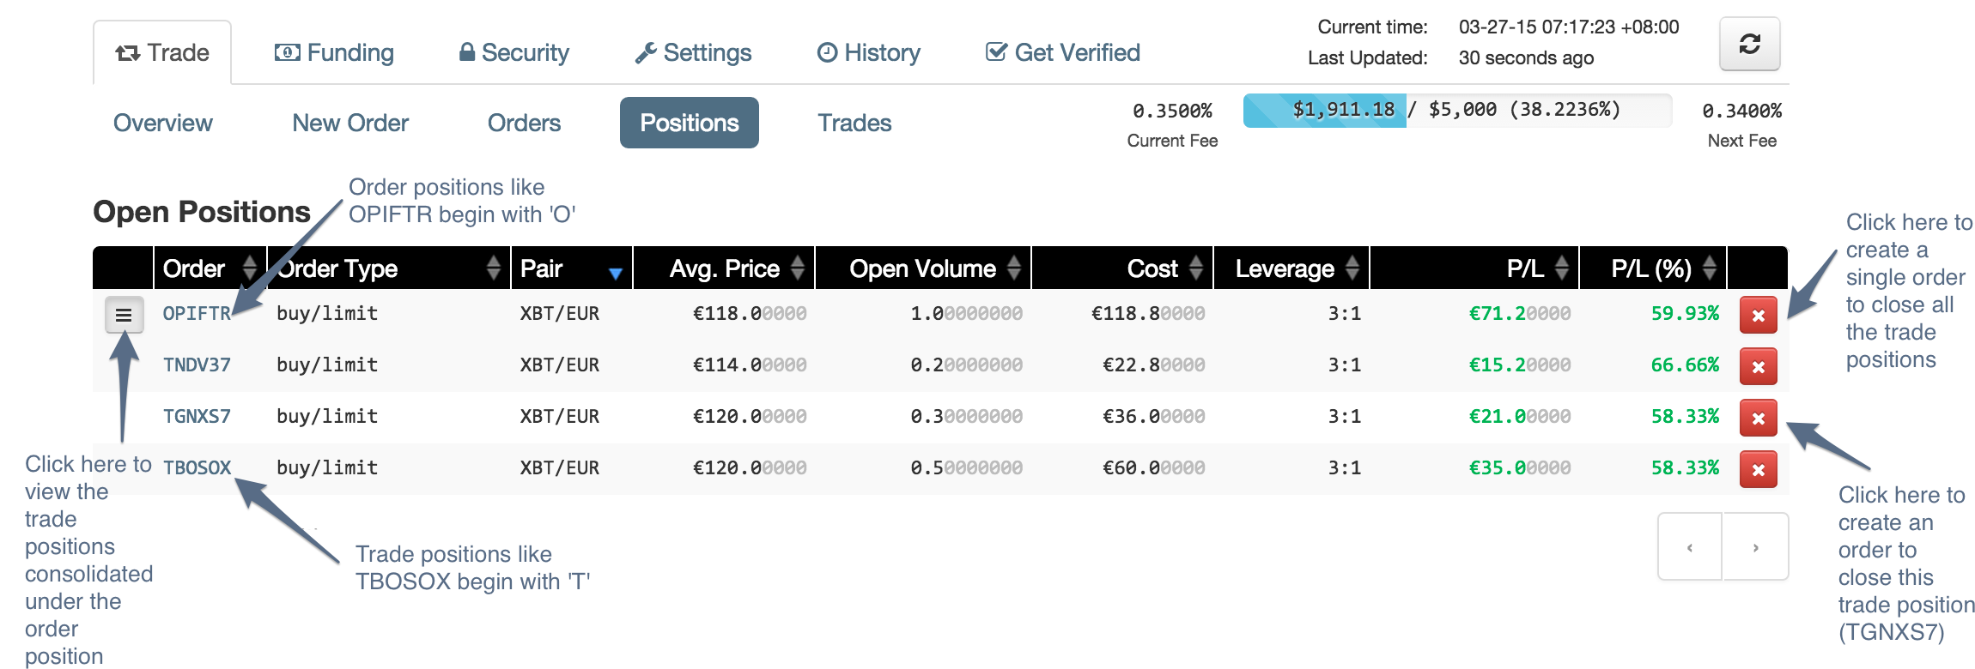This screenshot has width=1975, height=669.
Task: Close the TBOSOX trade position
Action: tap(1758, 468)
